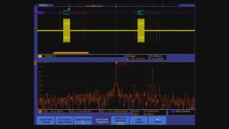This screenshot has width=229, height=129.
Task: Select the red peak marker on spectrum
Action: [116, 63]
